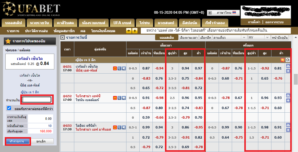Image resolution: width=298 pixels, height=152 pixels.
Task: Click play arrow icon next to ภาษาไทย
Action: pyautogui.click(x=210, y=13)
